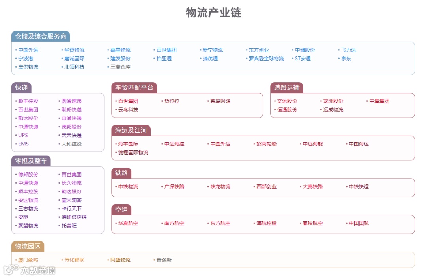Select 海丰国际 under 海运及江河
The height and width of the screenshot is (278, 426).
coord(129,144)
